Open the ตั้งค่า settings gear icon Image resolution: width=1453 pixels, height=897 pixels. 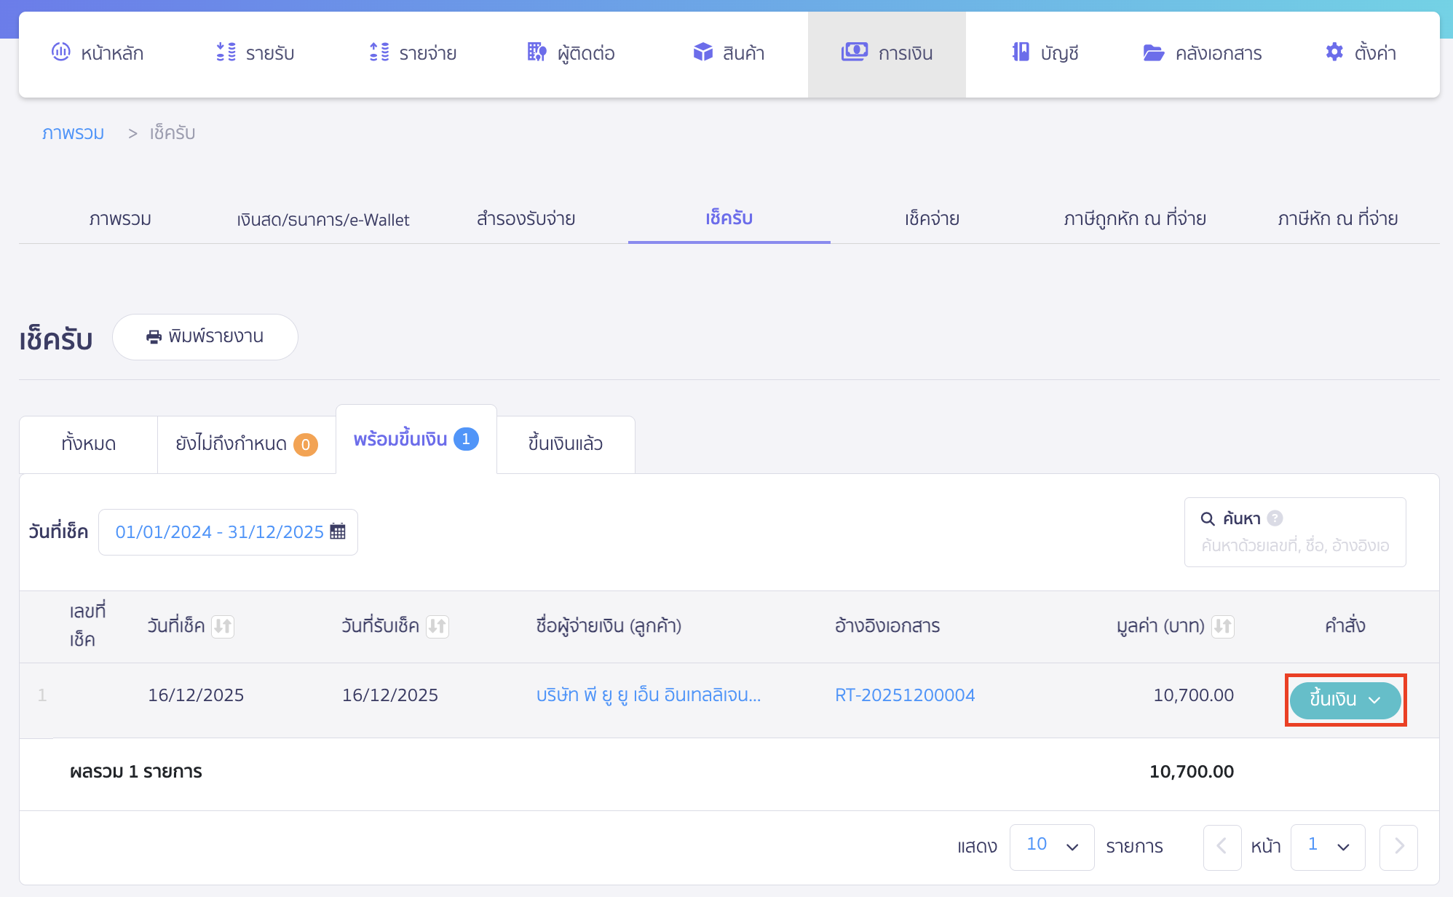(1334, 52)
